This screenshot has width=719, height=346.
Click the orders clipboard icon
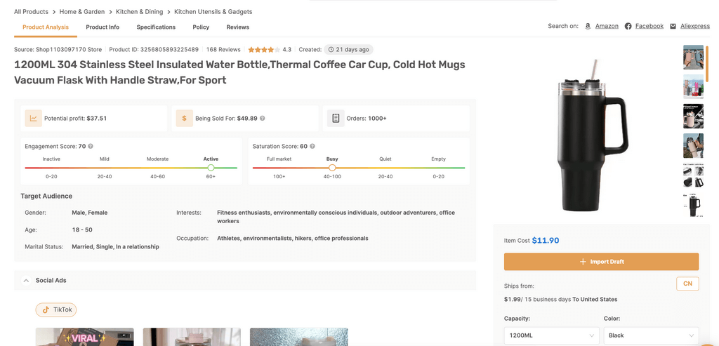[x=336, y=118]
